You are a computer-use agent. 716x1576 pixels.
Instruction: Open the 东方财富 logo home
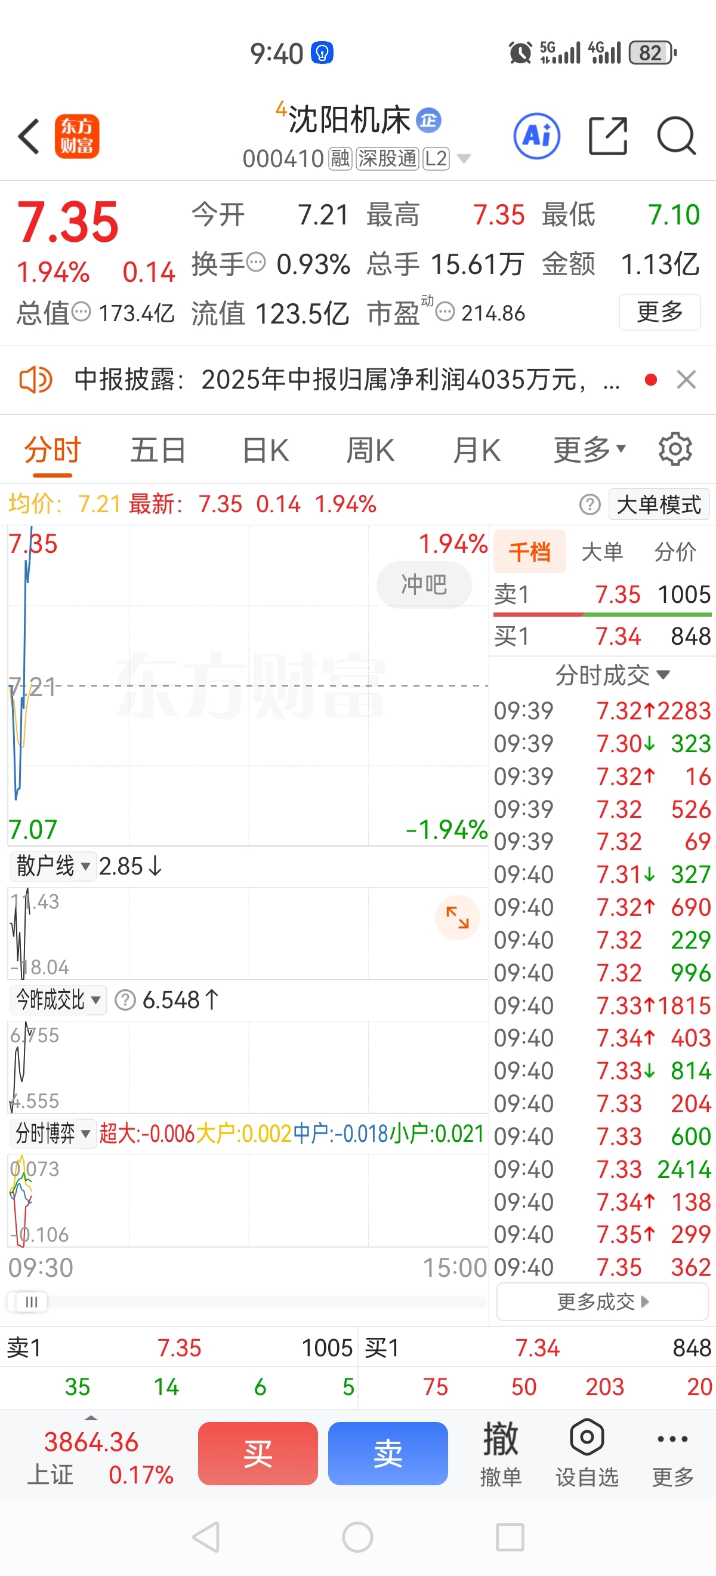[x=76, y=136]
